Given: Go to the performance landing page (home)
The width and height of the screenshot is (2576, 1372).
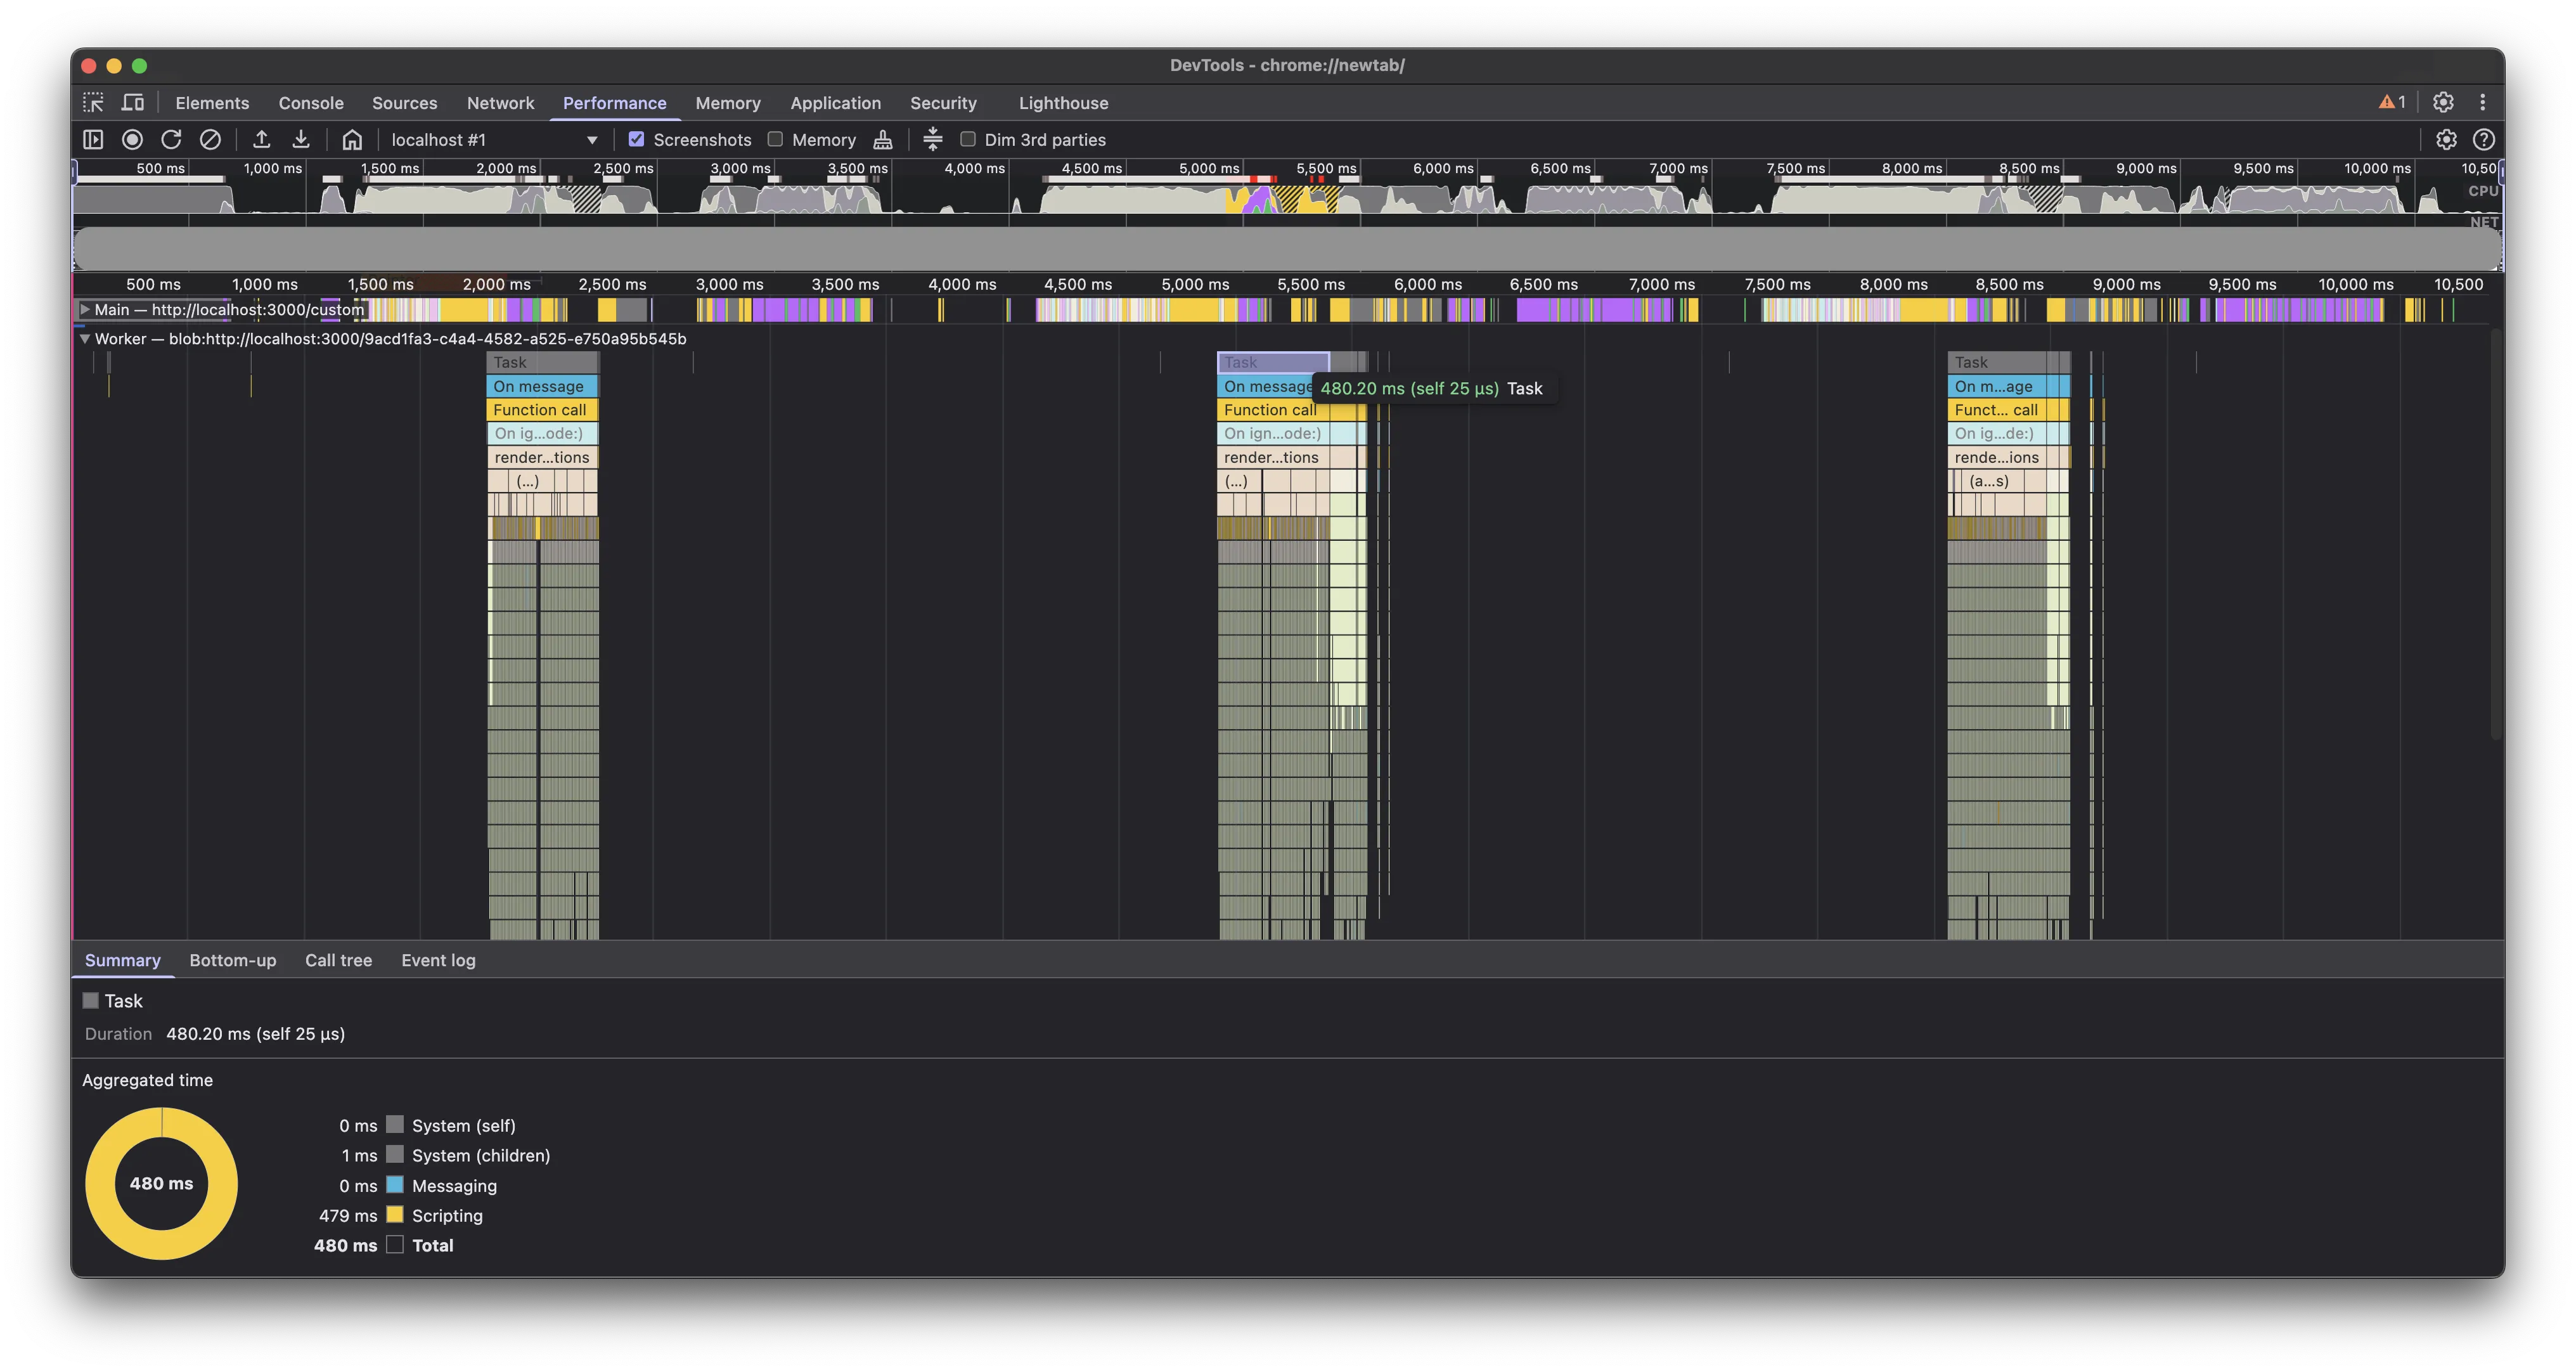Looking at the screenshot, I should [x=352, y=140].
